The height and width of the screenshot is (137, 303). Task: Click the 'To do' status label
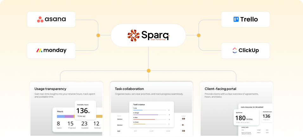[135, 108]
